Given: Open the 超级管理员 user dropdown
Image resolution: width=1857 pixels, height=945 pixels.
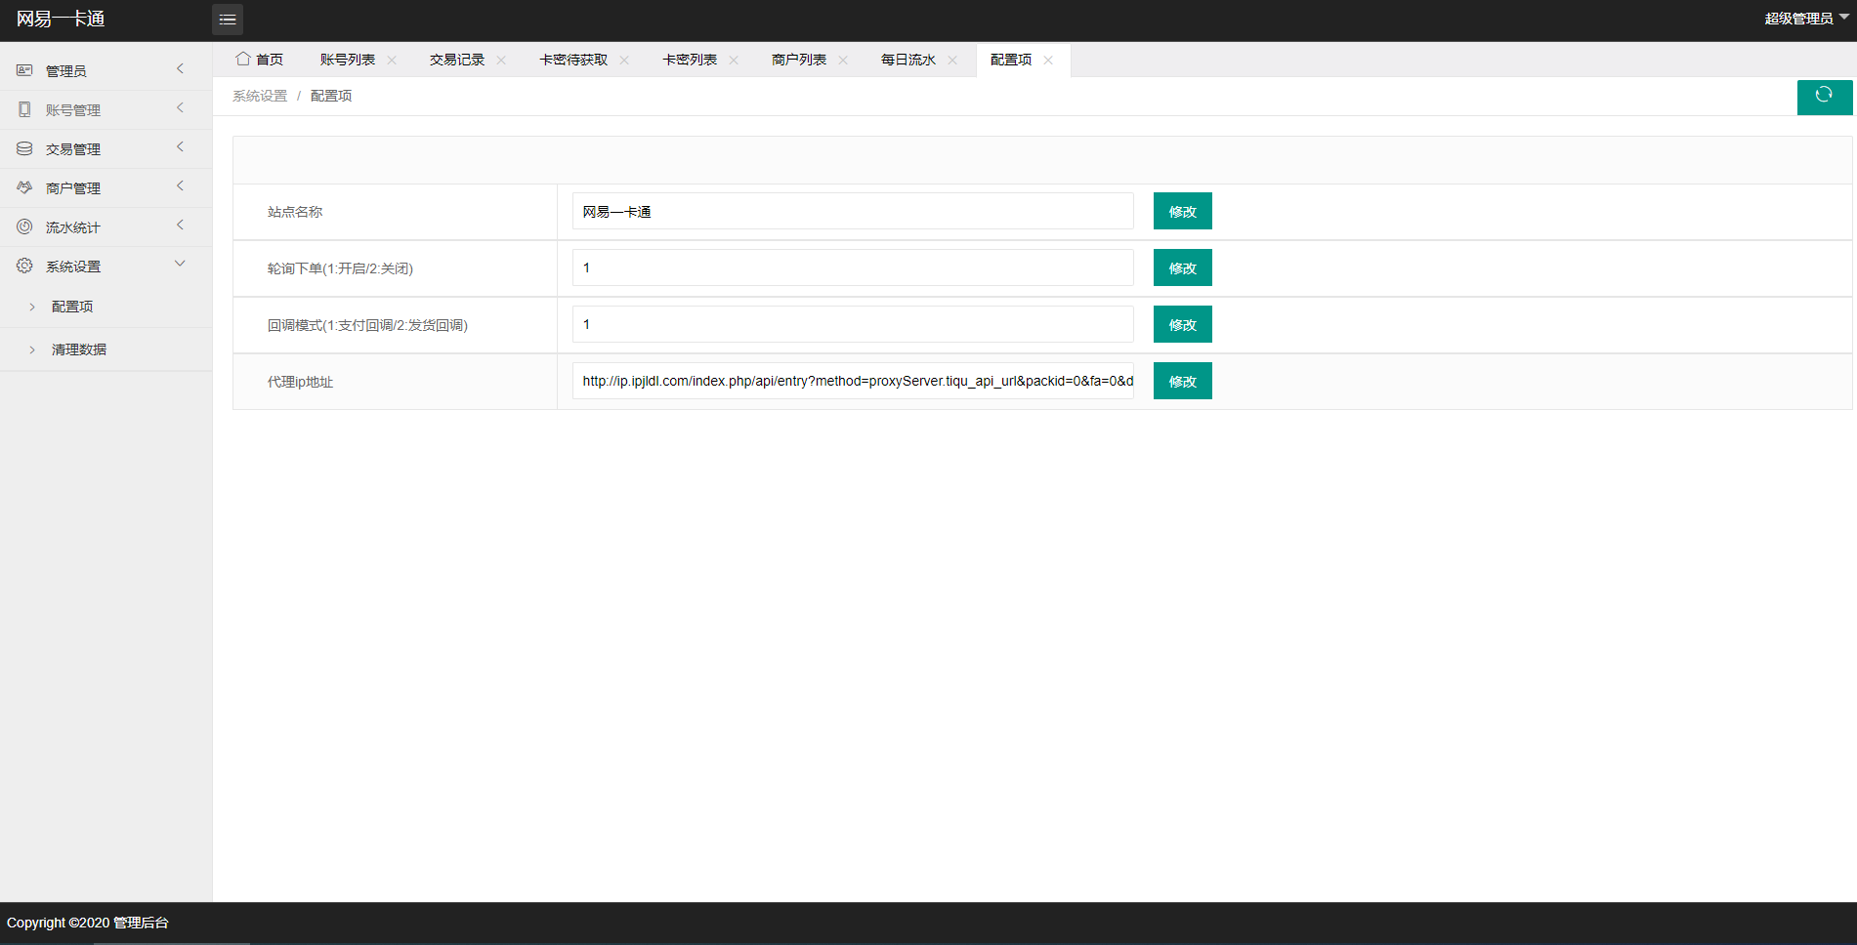Looking at the screenshot, I should (1802, 18).
